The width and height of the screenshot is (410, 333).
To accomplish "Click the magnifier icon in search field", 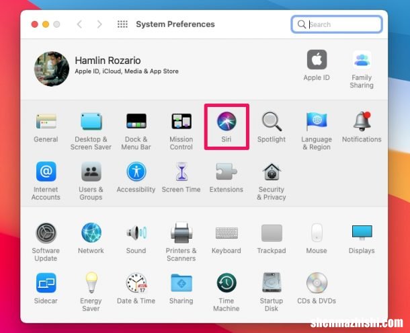I will click(302, 24).
